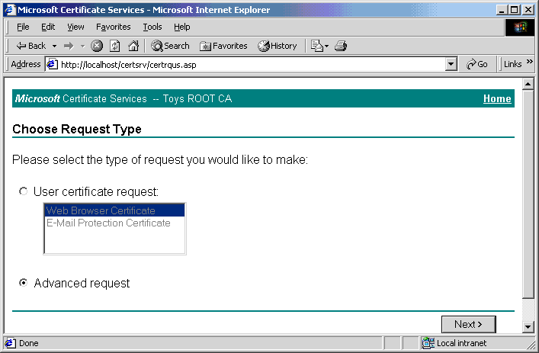The height and width of the screenshot is (353, 539).
Task: Show the History pane
Action: 277,46
